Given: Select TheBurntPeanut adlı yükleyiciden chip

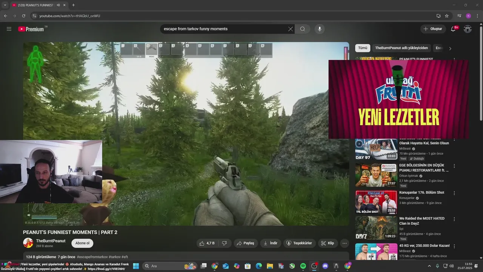Looking at the screenshot, I should click(x=401, y=48).
